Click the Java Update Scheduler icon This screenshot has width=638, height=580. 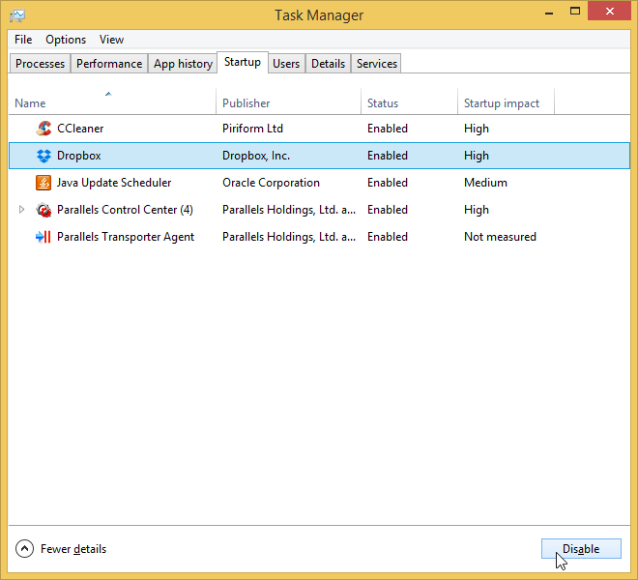pos(43,183)
